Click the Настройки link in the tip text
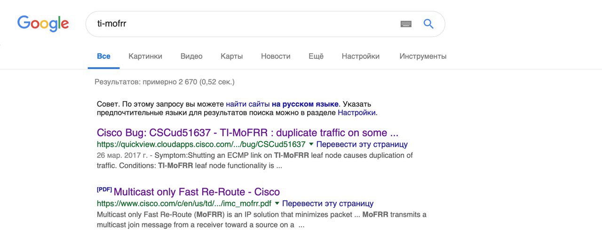 click(356, 113)
